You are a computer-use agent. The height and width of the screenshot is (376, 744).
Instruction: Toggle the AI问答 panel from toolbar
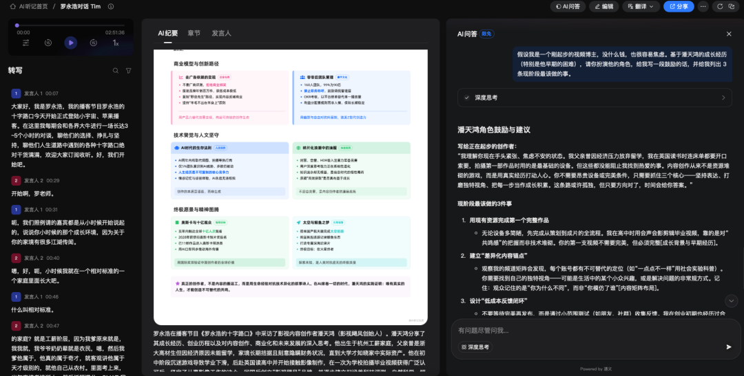tap(567, 6)
